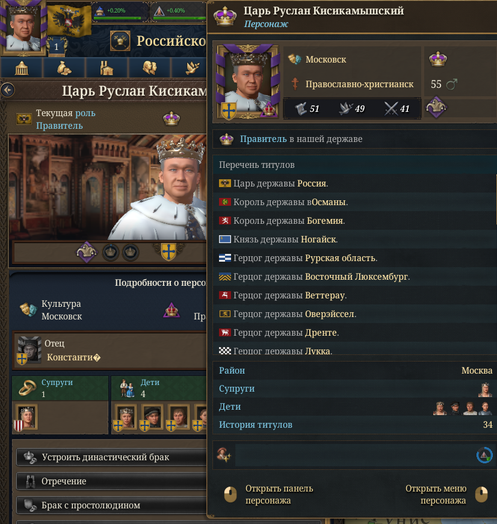Screen dimensions: 497x524
Task: Click История титулов row
Action: coord(354,425)
